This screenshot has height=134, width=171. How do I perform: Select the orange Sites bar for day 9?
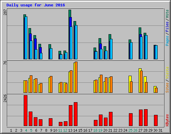51,84
